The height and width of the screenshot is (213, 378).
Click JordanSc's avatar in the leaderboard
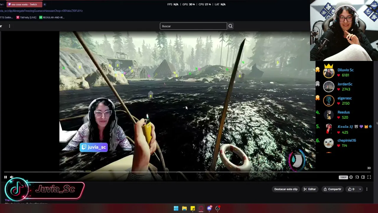tap(329, 86)
